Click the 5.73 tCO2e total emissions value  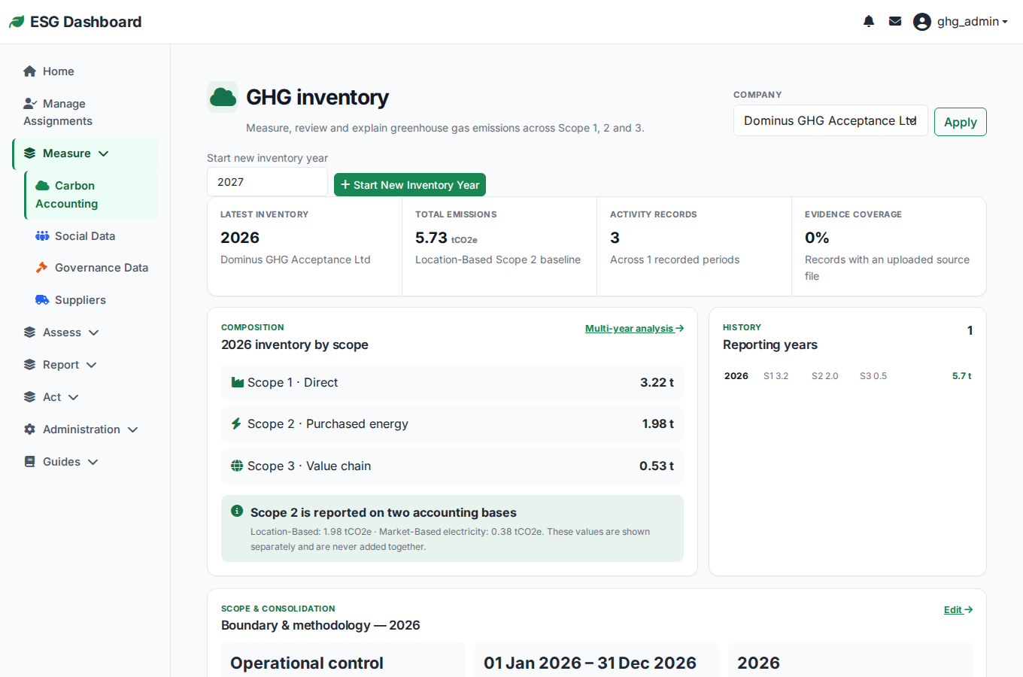tap(446, 238)
